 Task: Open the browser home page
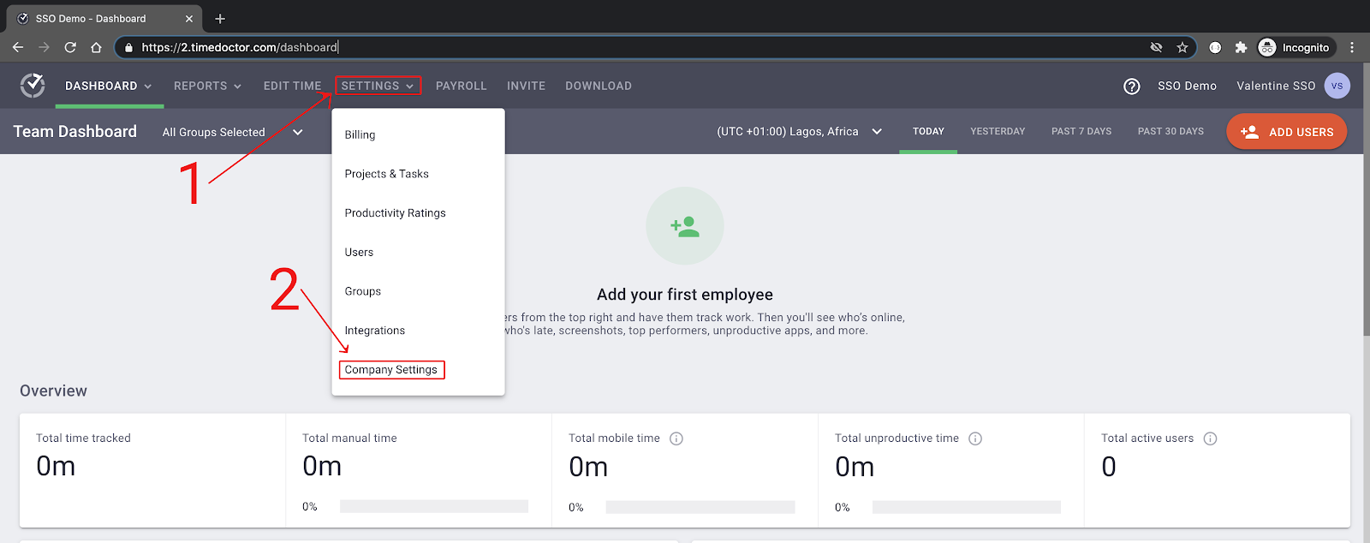tap(96, 47)
